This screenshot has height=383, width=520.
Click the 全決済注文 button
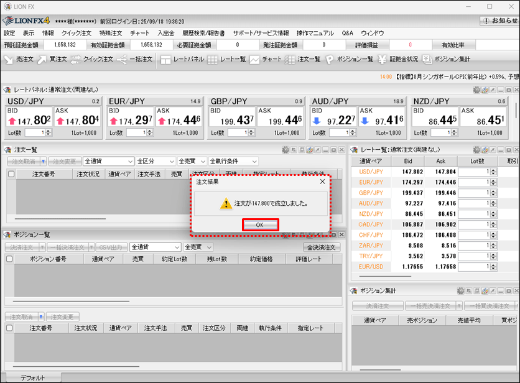coord(321,247)
